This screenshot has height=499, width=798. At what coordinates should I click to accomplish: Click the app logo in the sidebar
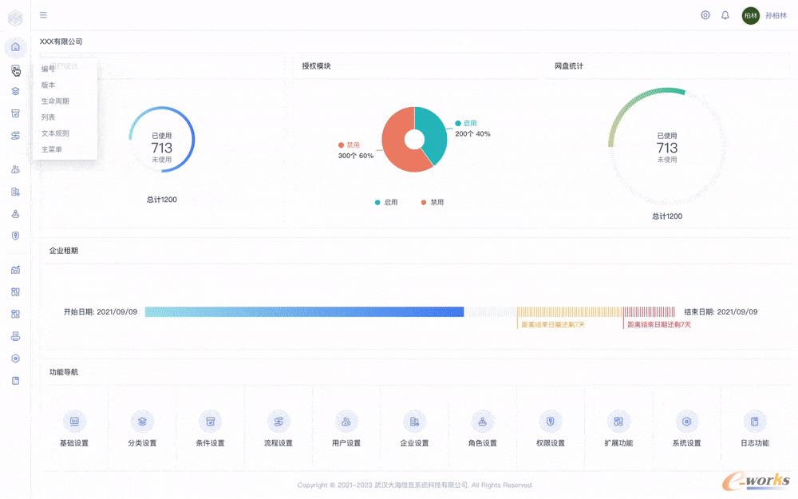[x=15, y=18]
